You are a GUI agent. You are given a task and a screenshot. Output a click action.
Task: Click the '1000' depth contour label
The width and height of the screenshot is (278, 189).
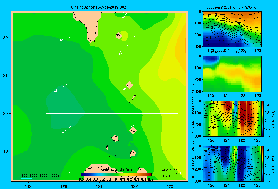[x=33, y=176]
